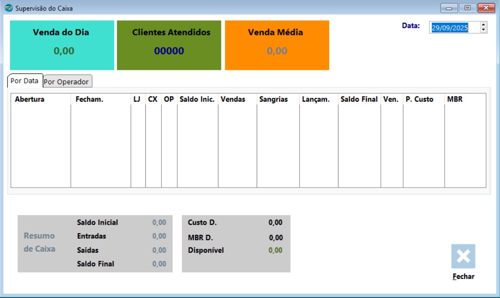Image resolution: width=500 pixels, height=298 pixels.
Task: Click the Data date input field
Action: (453, 27)
